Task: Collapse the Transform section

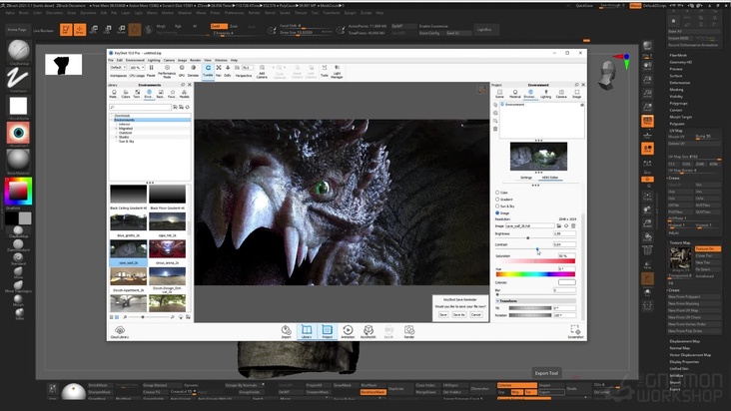Action: tap(497, 301)
